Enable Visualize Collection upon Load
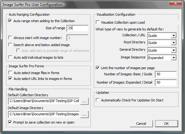The height and width of the screenshot is (134, 185). tap(98, 22)
